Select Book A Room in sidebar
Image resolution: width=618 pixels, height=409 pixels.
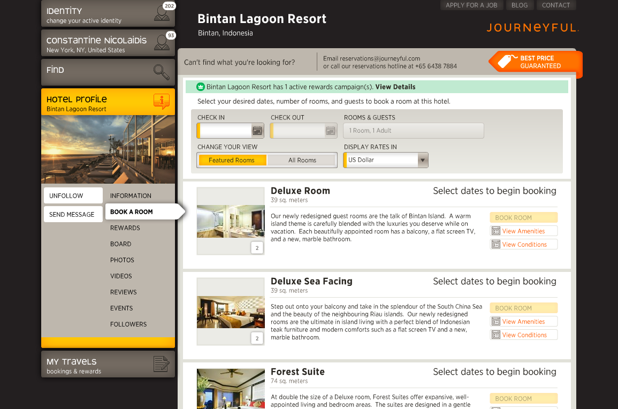[144, 212]
